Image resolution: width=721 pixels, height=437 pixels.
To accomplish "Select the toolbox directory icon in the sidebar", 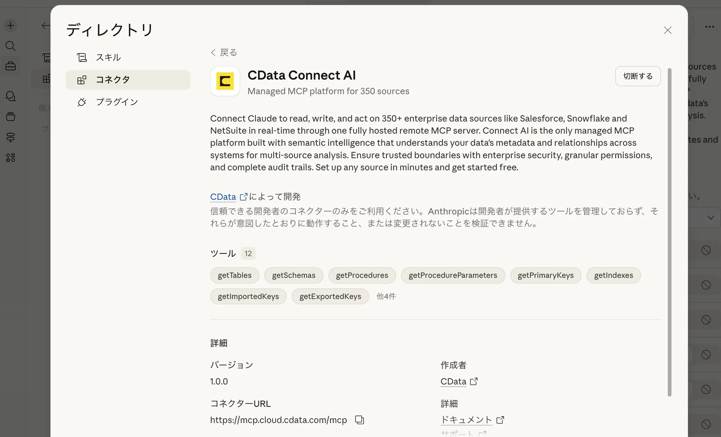I will (x=10, y=66).
